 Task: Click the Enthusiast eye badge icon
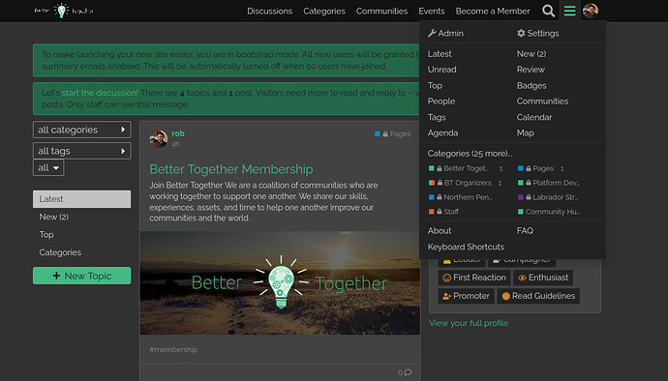point(522,278)
